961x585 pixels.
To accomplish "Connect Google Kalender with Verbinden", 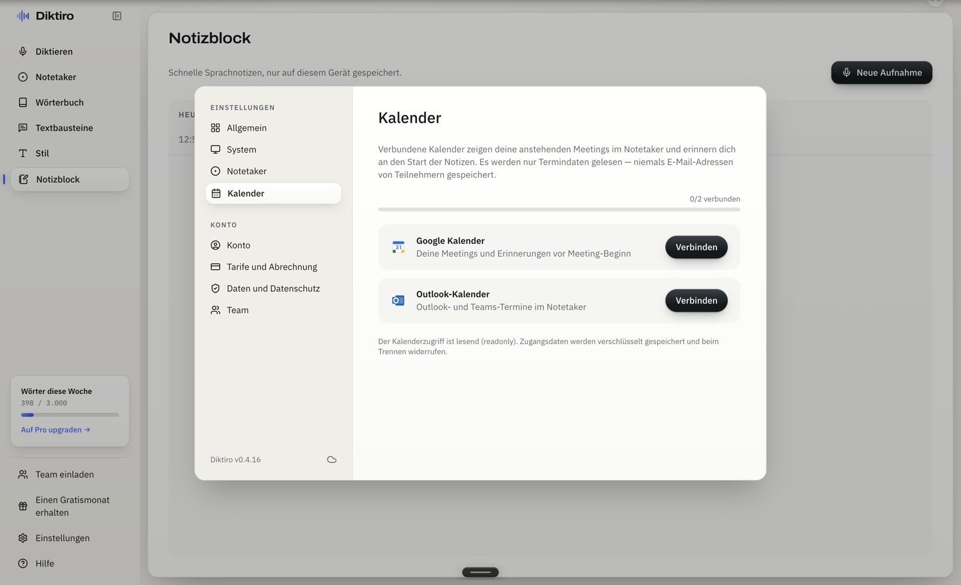I will click(696, 247).
